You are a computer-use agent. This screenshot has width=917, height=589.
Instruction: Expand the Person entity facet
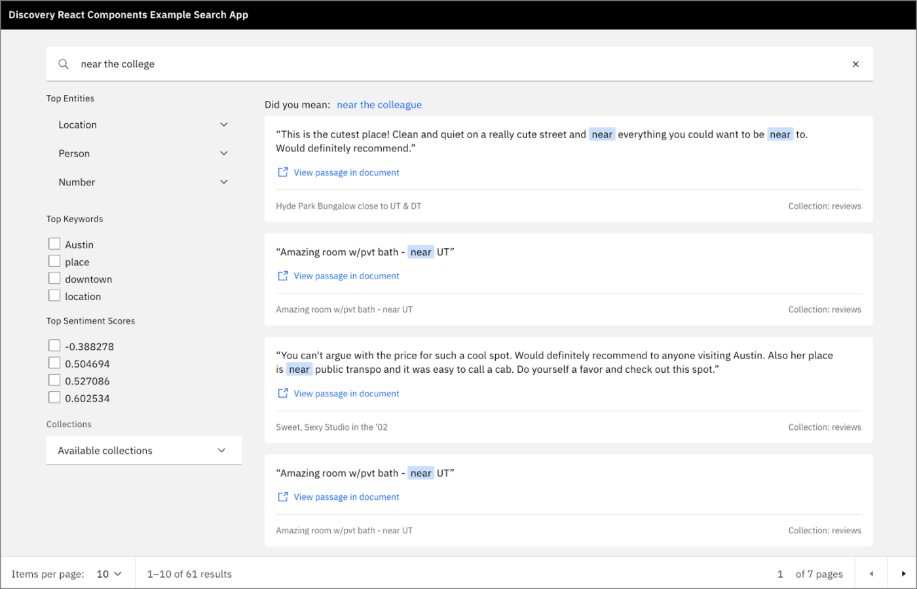(x=143, y=153)
